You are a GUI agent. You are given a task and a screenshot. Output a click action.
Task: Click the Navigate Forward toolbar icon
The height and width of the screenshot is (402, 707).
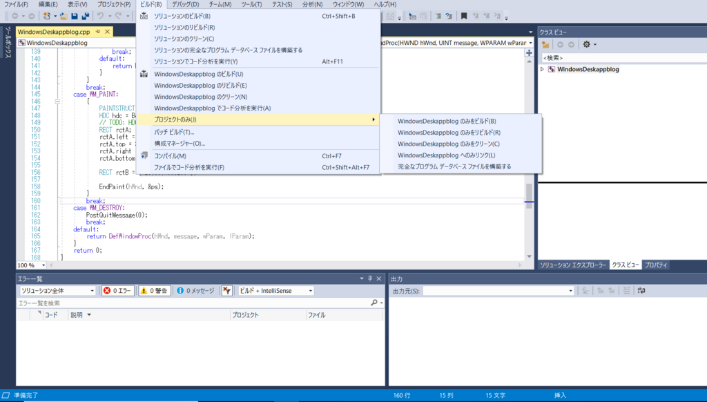point(32,16)
